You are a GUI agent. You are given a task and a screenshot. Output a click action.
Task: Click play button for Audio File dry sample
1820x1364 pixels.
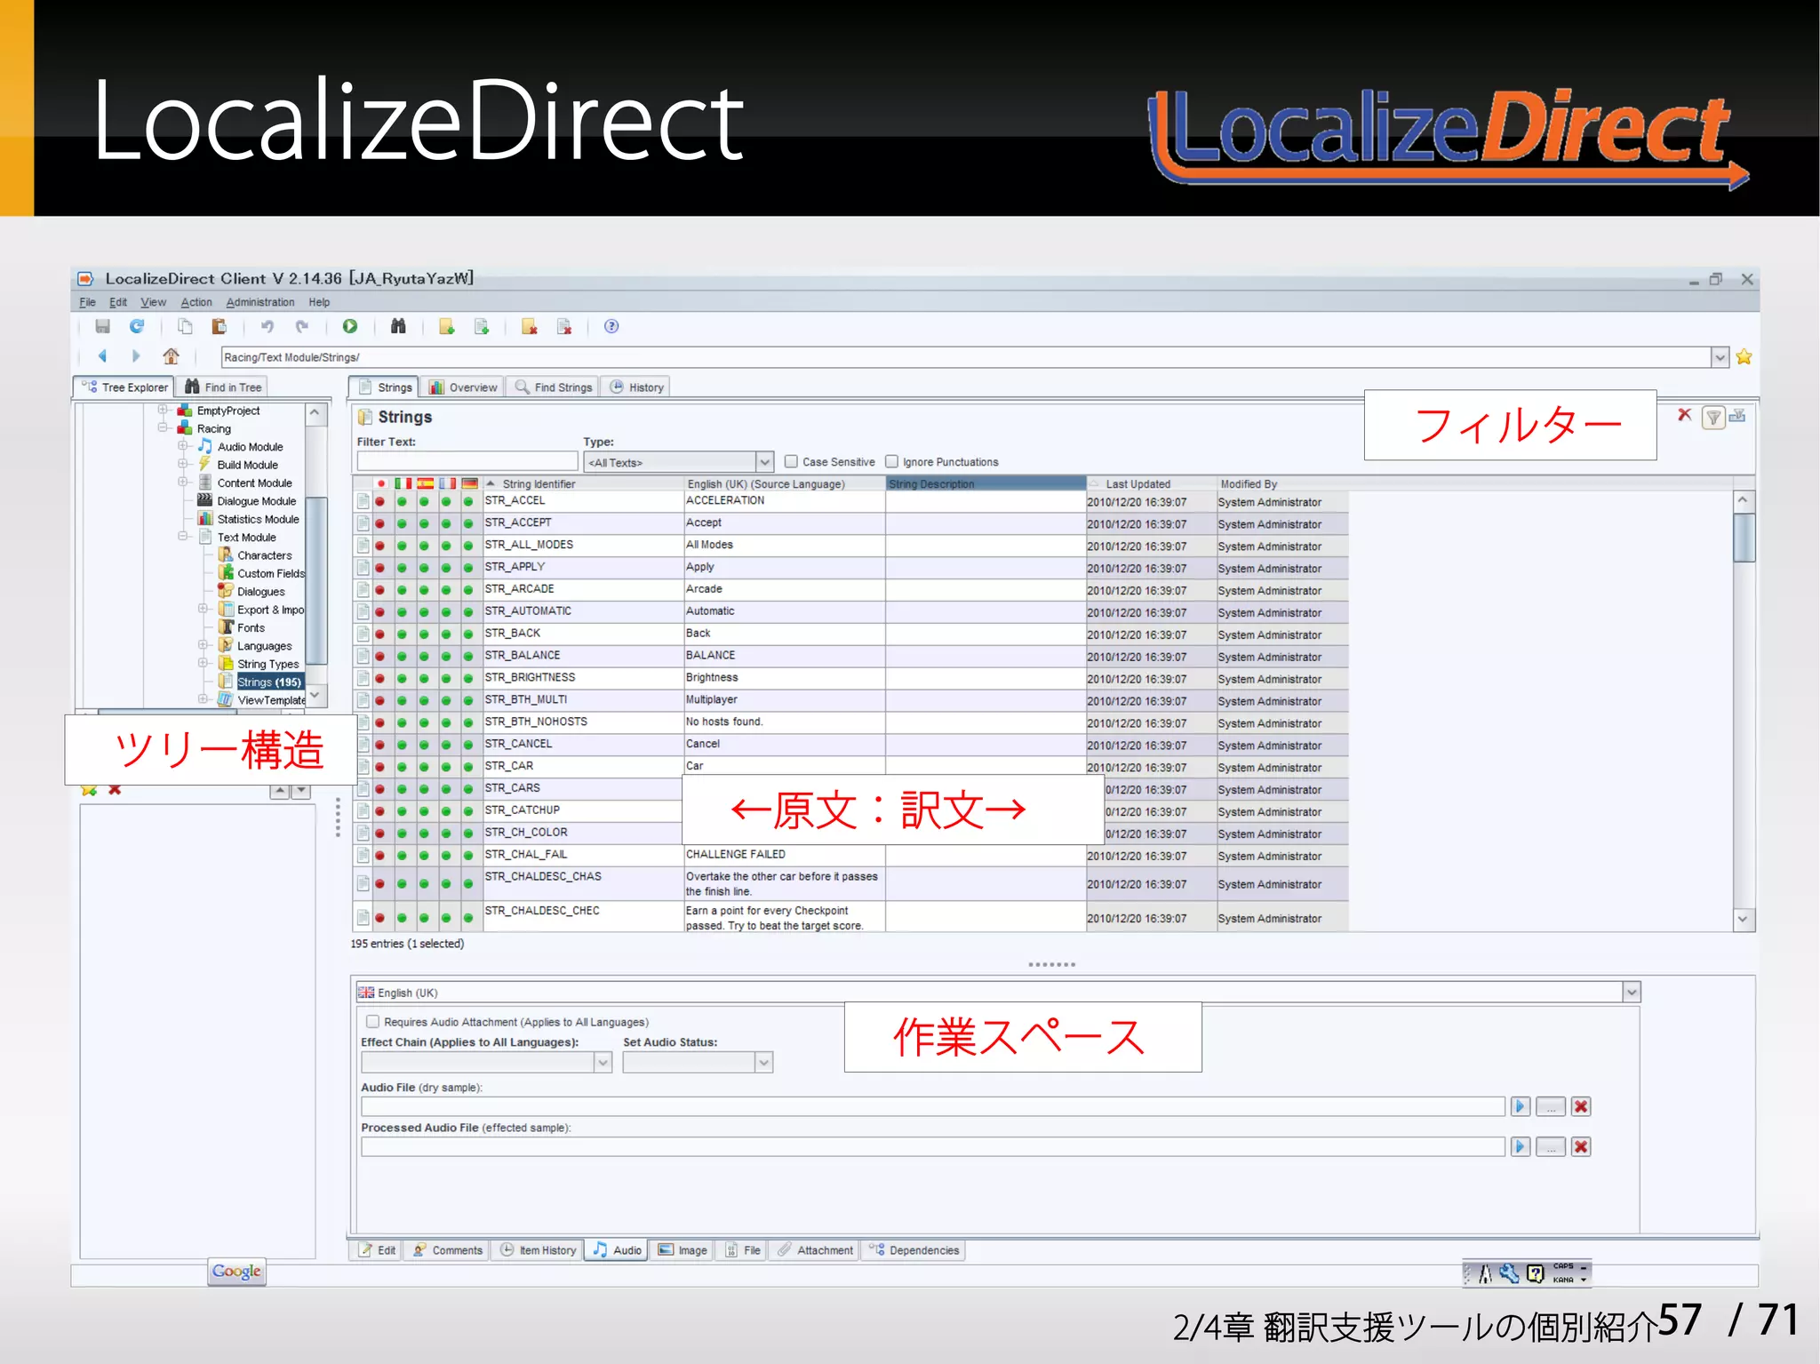(x=1521, y=1106)
